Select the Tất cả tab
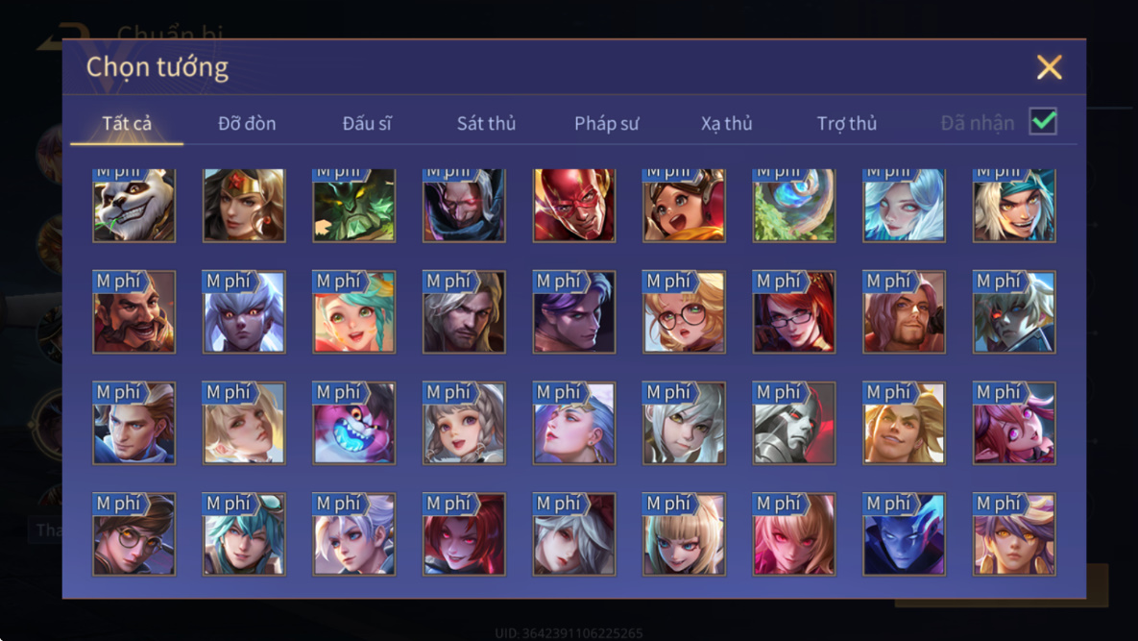 [x=127, y=123]
